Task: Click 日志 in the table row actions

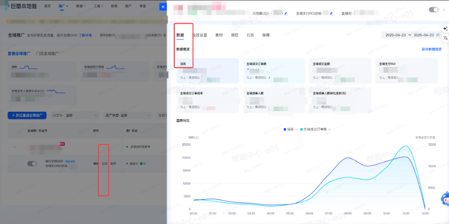Action: (104, 164)
